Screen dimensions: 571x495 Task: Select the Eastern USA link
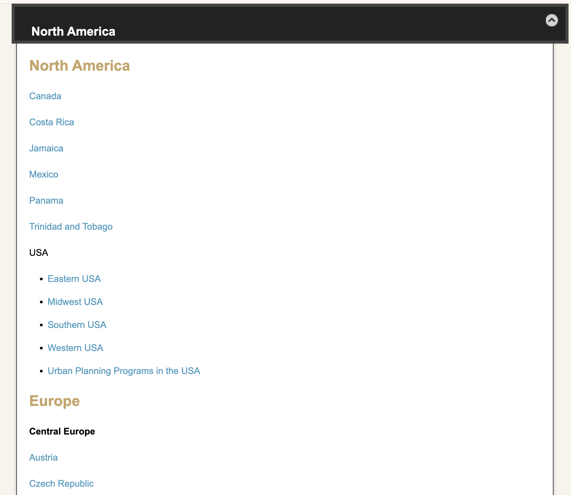[74, 279]
